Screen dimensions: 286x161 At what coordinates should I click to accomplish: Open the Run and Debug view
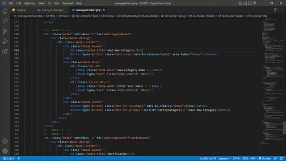coord(5,42)
